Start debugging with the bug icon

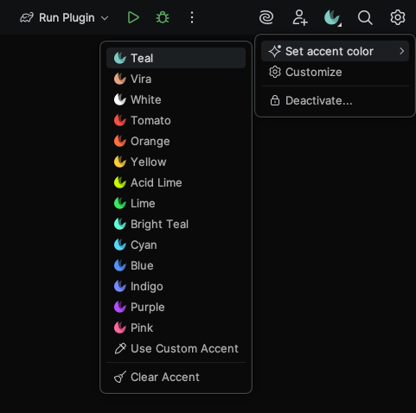(x=163, y=18)
